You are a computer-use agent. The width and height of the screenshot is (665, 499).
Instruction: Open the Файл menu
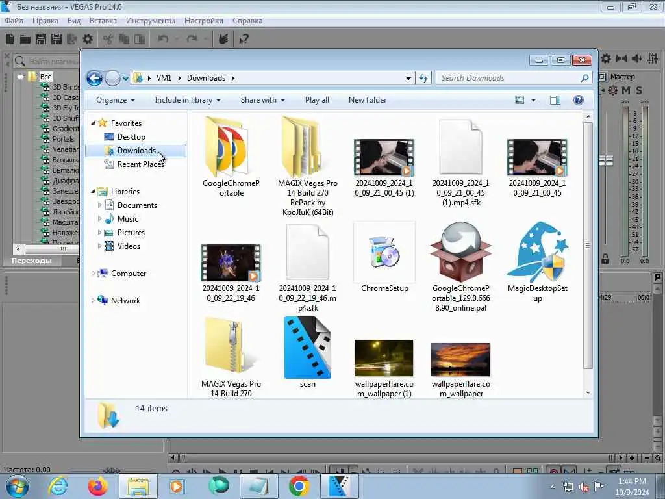pos(14,21)
